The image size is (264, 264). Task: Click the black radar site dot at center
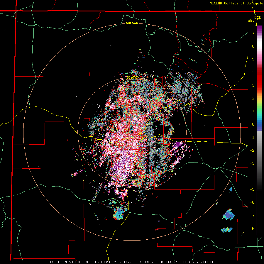tap(132, 132)
